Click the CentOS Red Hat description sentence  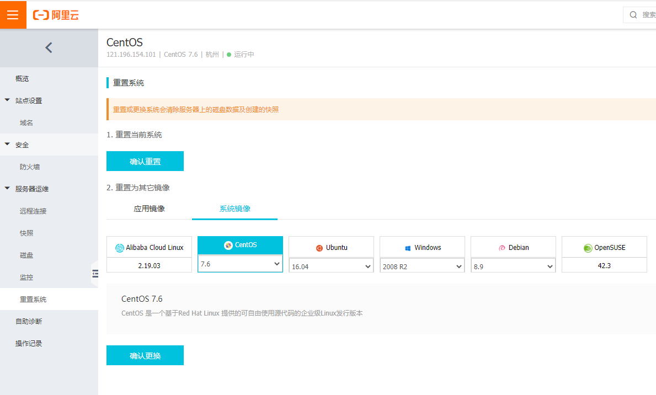tap(242, 313)
